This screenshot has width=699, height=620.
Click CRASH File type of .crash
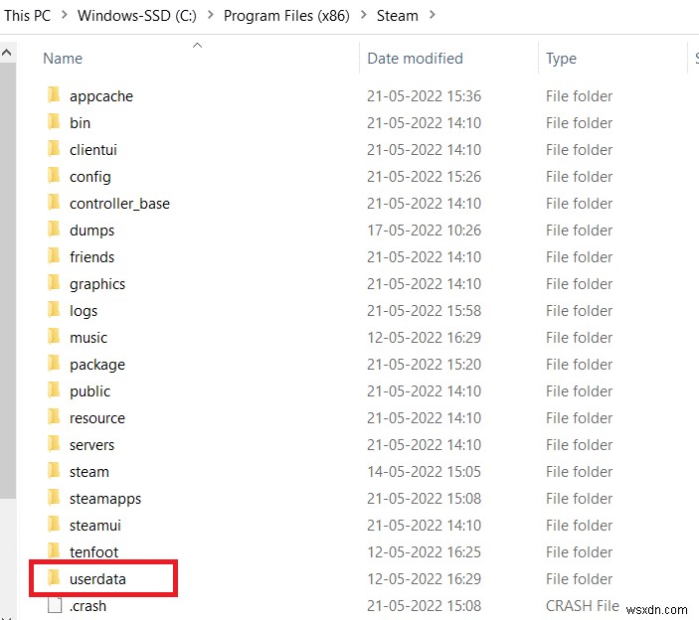583,606
